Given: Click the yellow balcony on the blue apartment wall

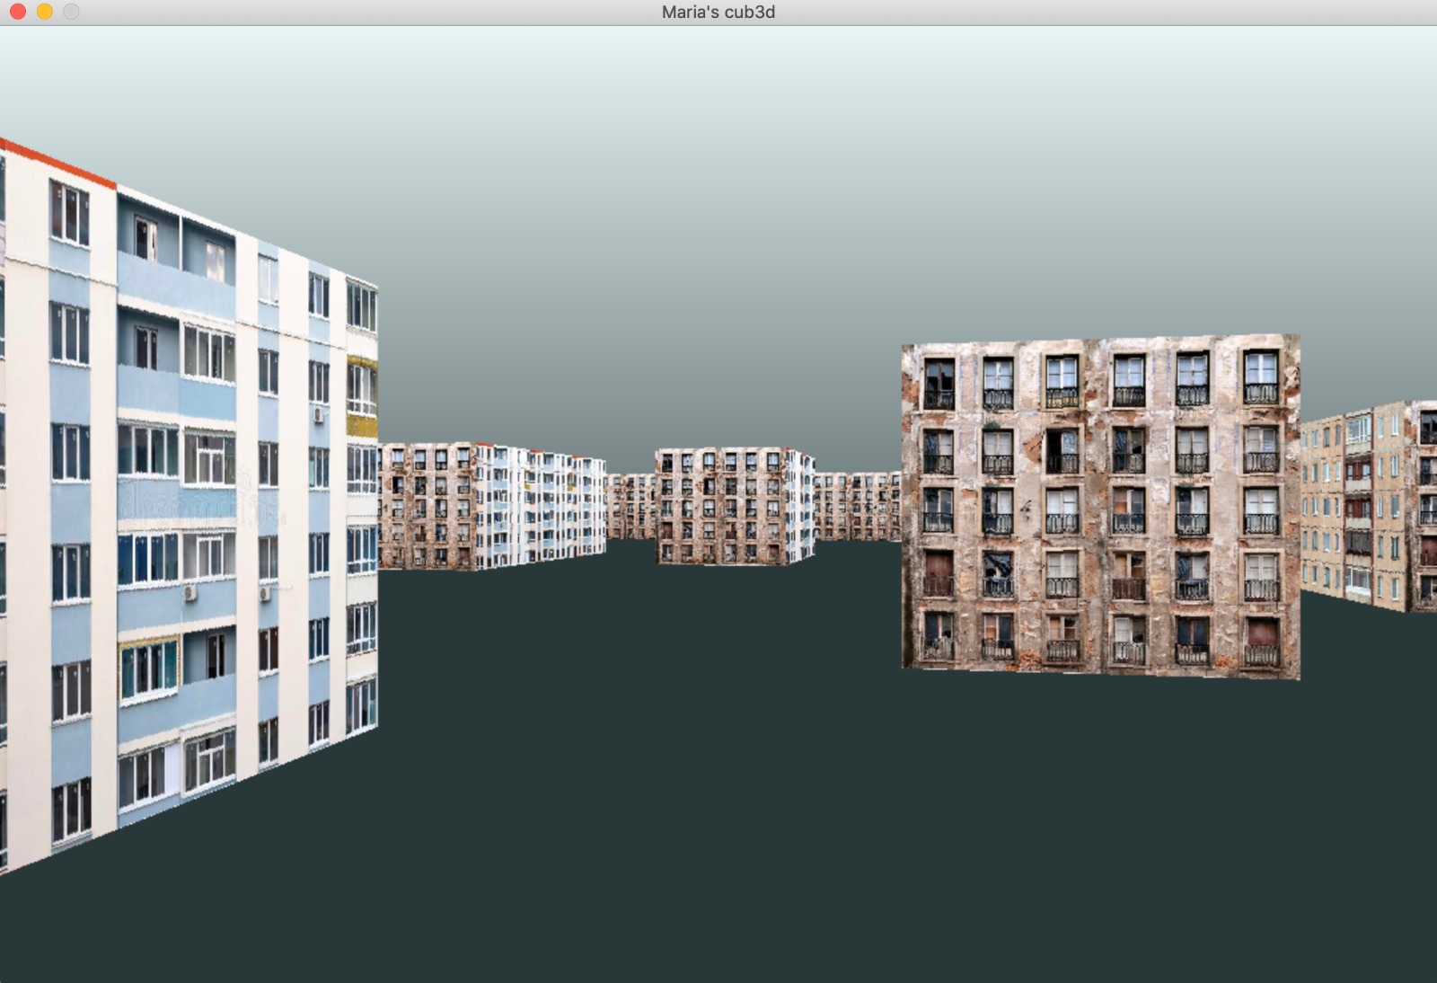Looking at the screenshot, I should click(362, 422).
